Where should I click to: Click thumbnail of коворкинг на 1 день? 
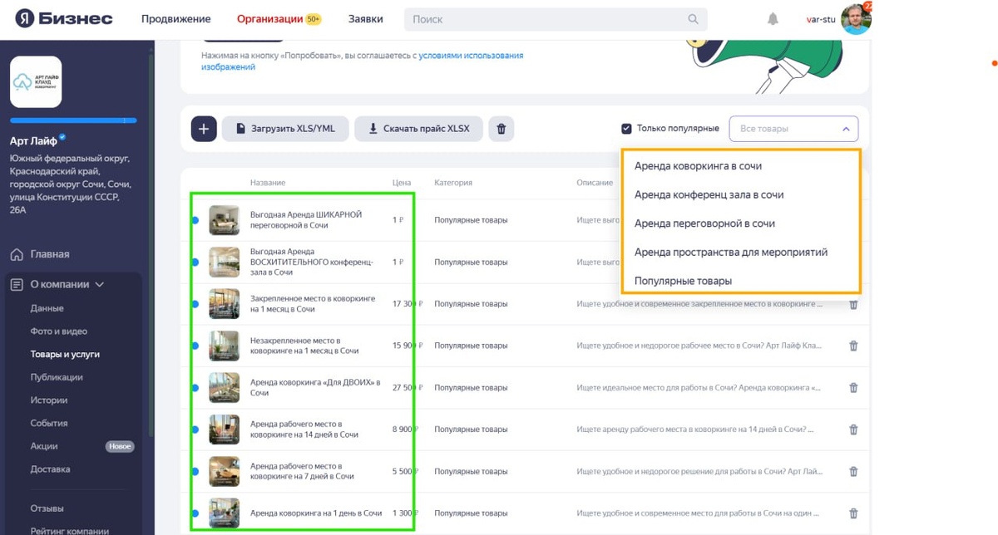[x=224, y=513]
